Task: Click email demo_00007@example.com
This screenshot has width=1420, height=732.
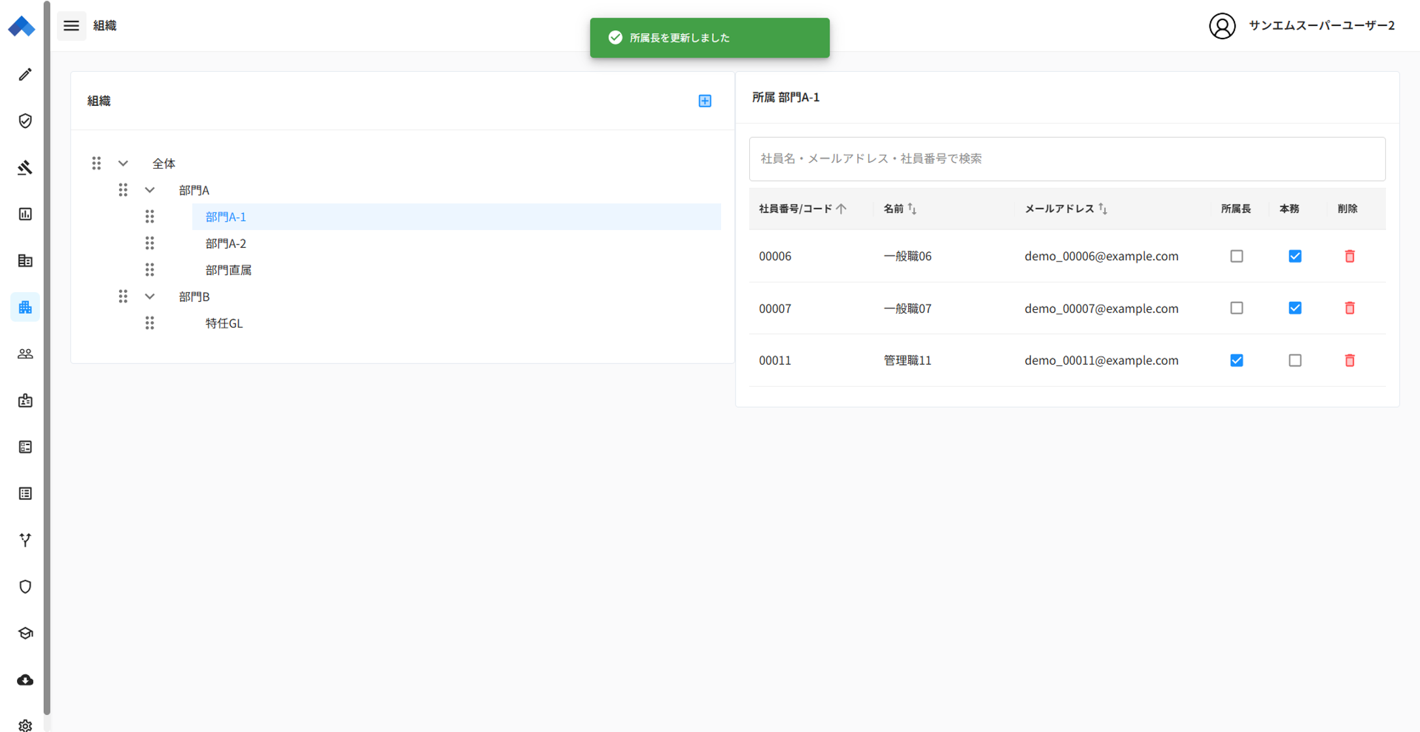Action: click(1101, 308)
